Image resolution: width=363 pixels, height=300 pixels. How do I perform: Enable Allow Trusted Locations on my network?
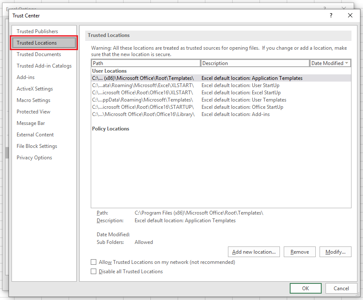94,262
